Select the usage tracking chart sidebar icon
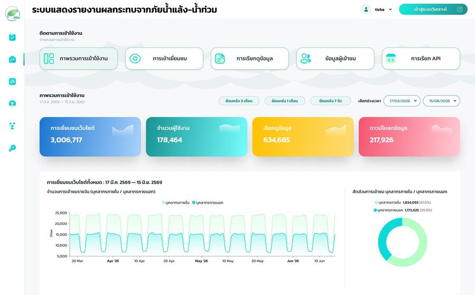475x295 pixels. [x=12, y=59]
